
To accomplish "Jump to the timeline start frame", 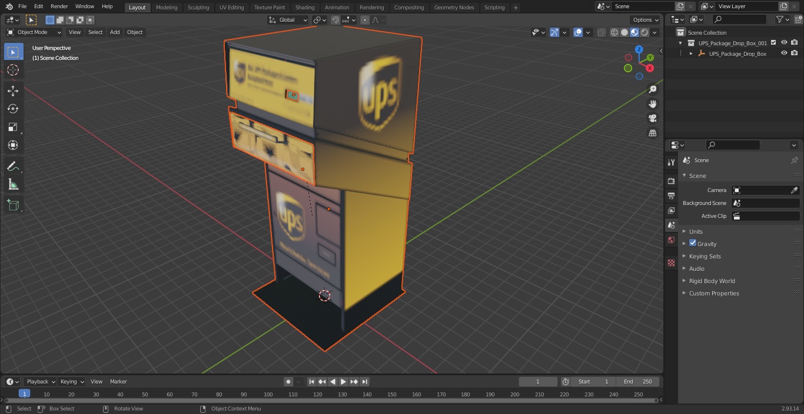I will tap(312, 382).
